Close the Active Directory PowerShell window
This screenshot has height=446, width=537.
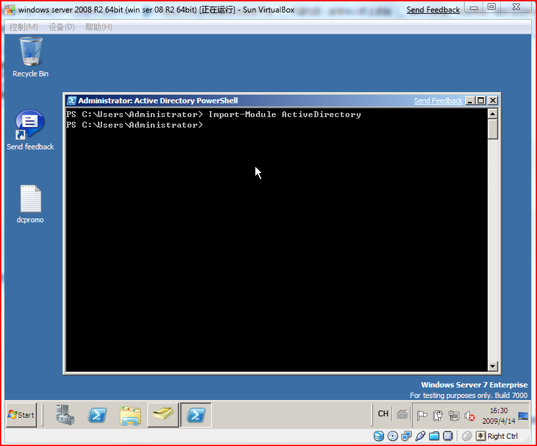[492, 101]
